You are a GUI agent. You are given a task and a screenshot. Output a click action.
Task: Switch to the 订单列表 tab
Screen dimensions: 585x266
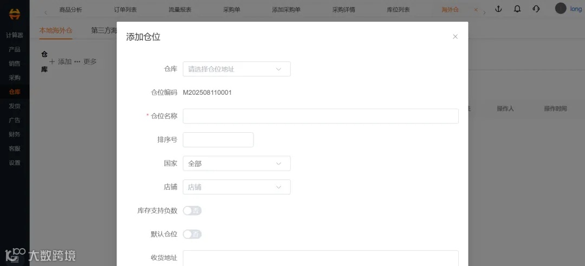coord(125,10)
